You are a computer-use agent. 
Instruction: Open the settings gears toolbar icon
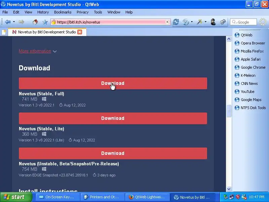click(223, 22)
